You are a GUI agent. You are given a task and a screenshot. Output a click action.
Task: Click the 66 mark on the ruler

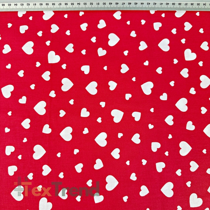(3, 5)
